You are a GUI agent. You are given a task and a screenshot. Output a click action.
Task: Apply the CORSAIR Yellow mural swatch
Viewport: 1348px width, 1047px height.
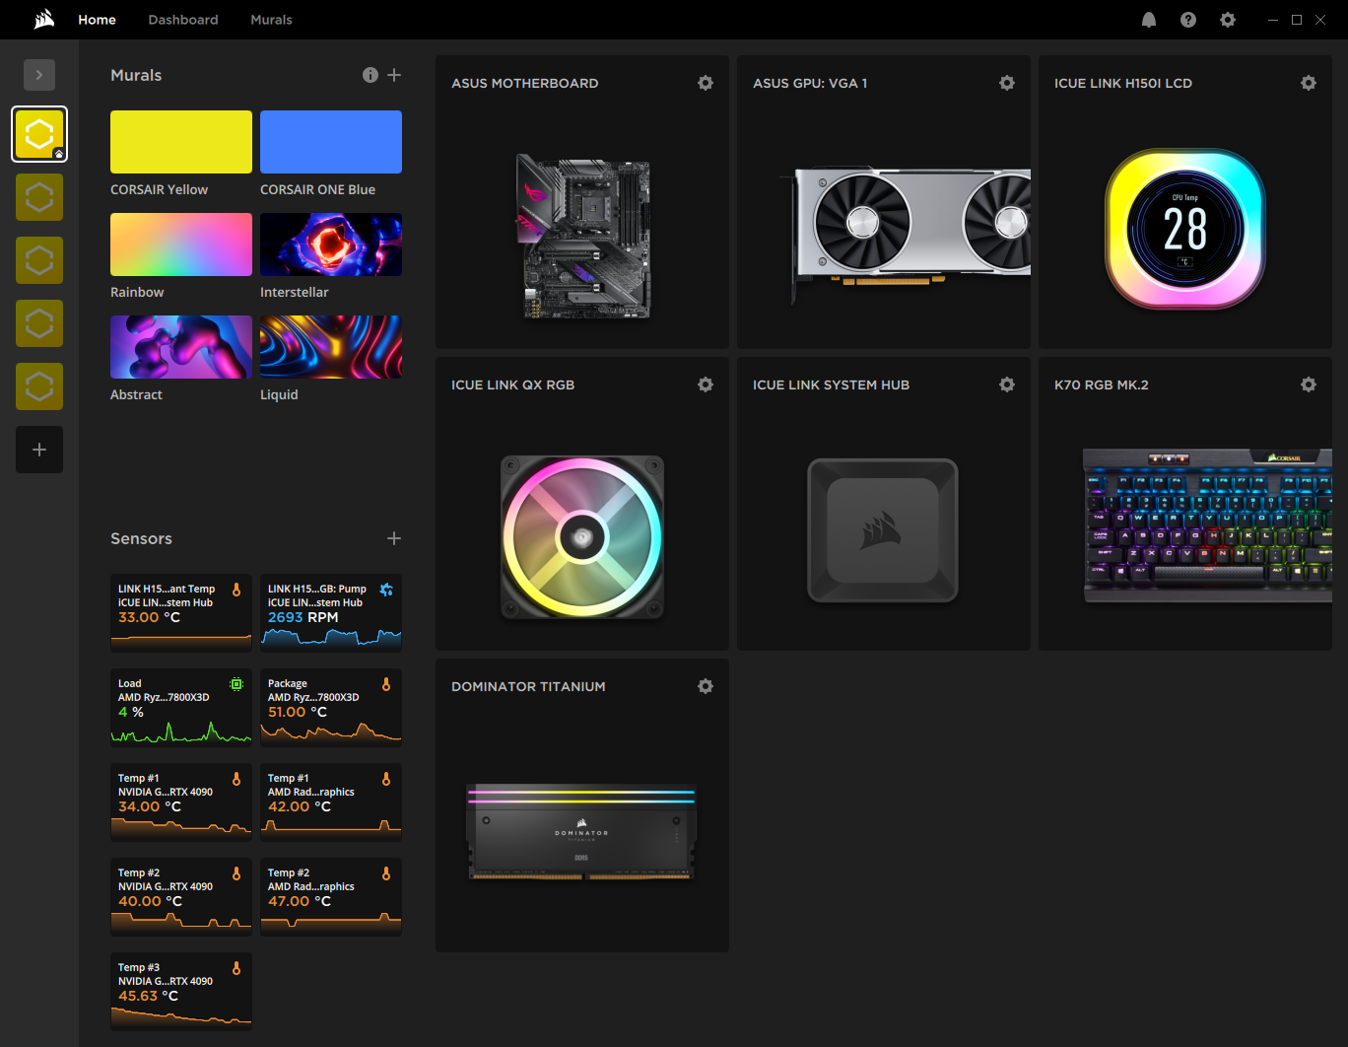click(181, 142)
